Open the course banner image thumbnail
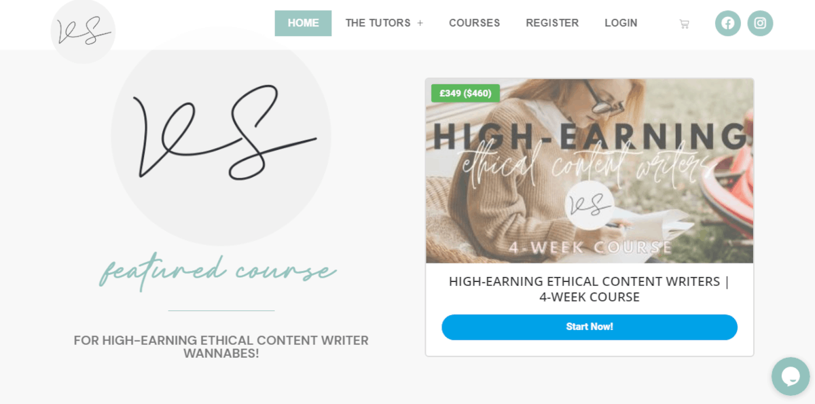Viewport: 815px width, 404px height. coord(590,171)
